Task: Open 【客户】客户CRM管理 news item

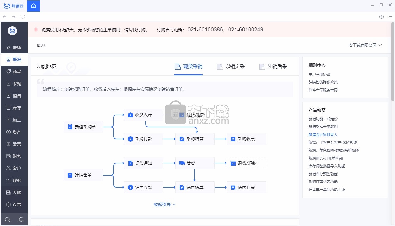Action: [332, 142]
